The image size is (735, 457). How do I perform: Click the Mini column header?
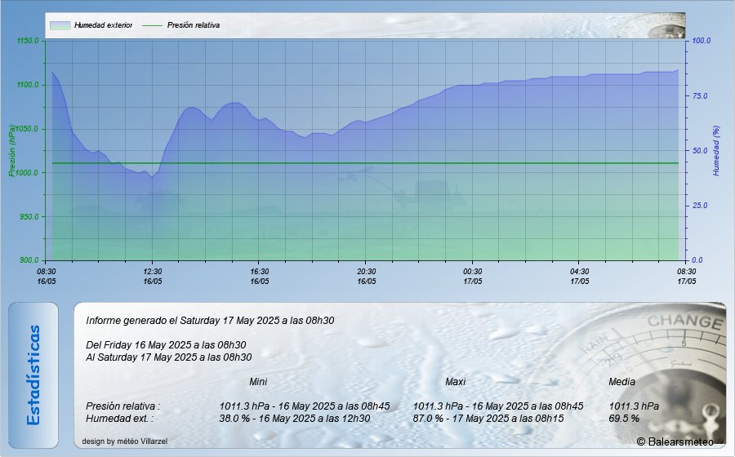(x=258, y=382)
